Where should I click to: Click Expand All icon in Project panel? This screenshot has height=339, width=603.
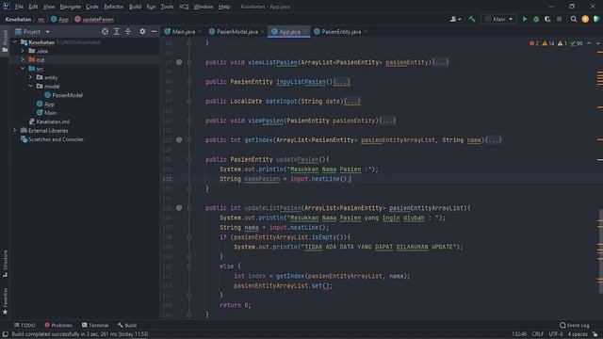(x=117, y=31)
